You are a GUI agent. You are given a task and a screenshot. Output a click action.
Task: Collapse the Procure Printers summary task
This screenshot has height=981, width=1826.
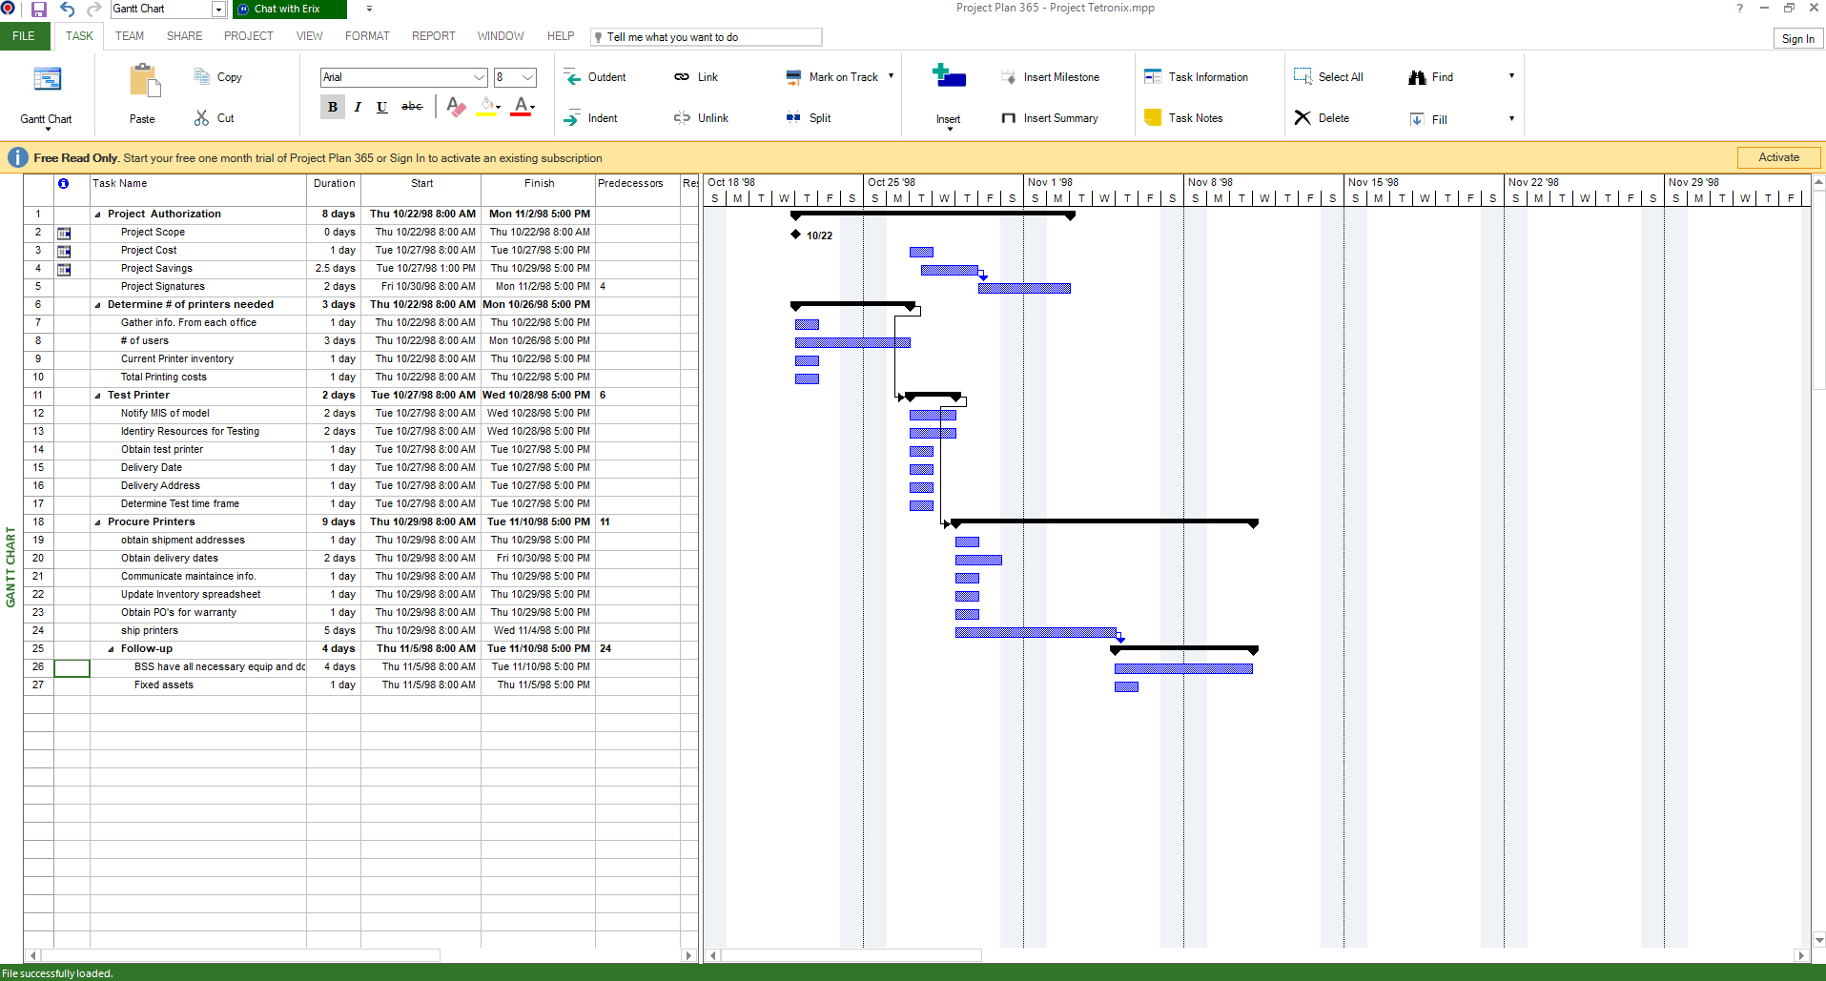[97, 522]
